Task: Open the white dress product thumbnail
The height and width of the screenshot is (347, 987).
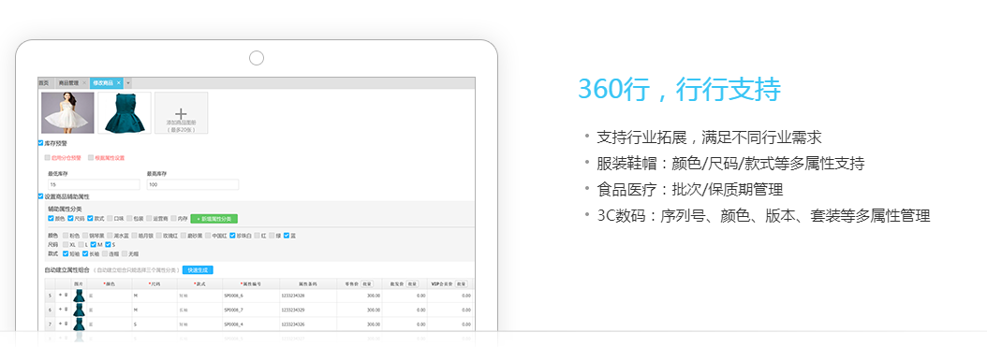Action: [x=67, y=112]
